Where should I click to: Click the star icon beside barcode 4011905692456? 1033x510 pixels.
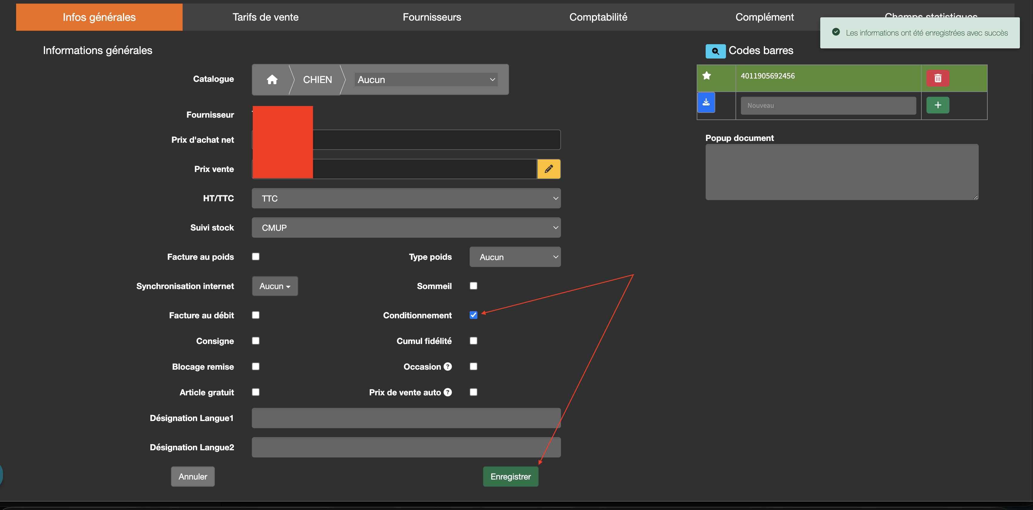click(707, 76)
